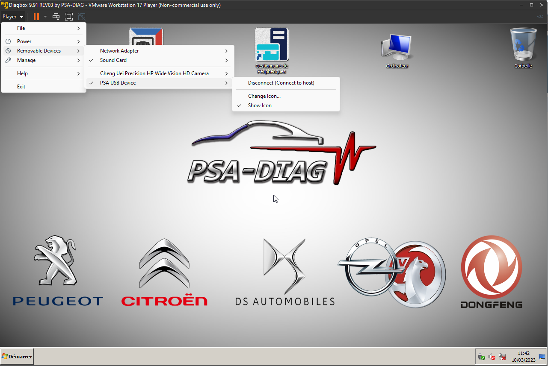Click the double-chevron at the toolbar's right end
Viewport: 548px width, 366px height.
point(540,17)
